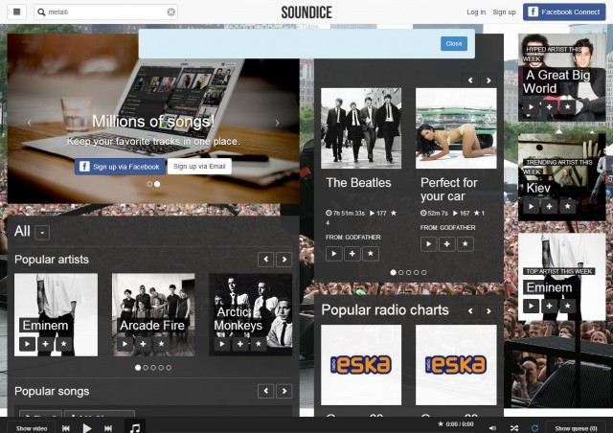
Task: Add Perfect for your car to queue
Action: coord(447,244)
